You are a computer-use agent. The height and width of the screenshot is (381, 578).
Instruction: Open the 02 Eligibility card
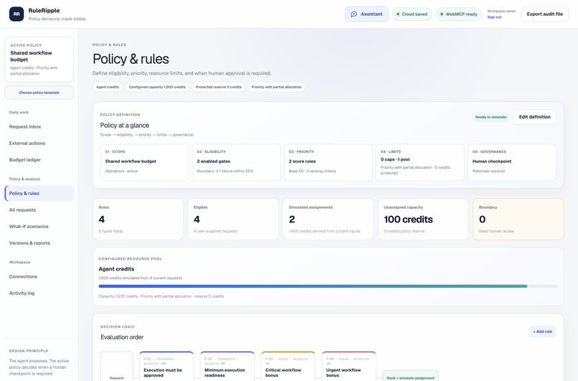236,162
